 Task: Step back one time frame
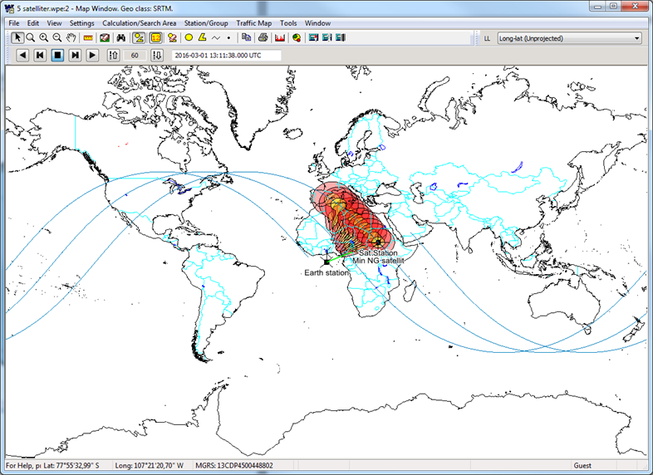pyautogui.click(x=40, y=55)
